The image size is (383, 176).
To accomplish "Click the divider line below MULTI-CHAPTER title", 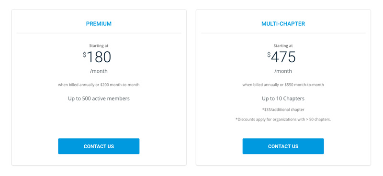I will [283, 33].
